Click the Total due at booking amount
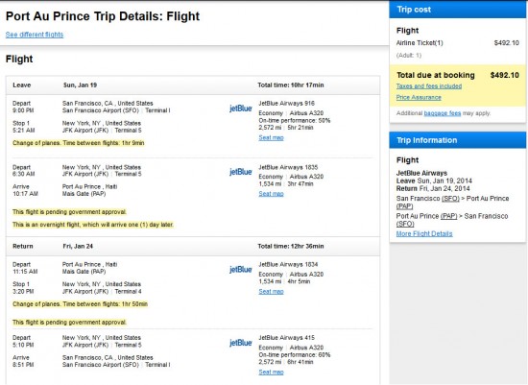The width and height of the screenshot is (528, 385). click(504, 75)
